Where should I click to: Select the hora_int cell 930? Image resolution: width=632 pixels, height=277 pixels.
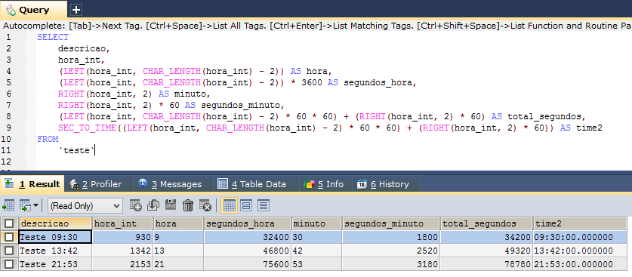point(122,237)
